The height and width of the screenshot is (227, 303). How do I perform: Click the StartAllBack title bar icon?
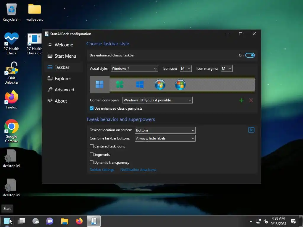tap(46, 34)
